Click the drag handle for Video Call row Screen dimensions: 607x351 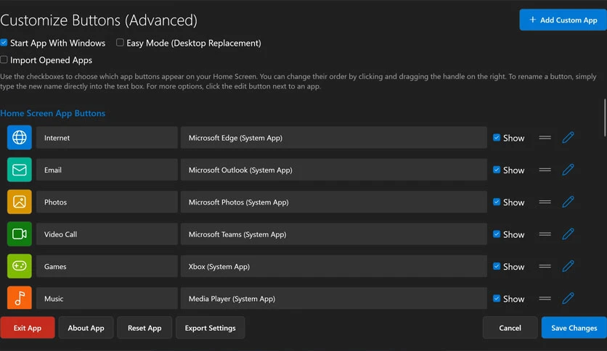tap(545, 234)
